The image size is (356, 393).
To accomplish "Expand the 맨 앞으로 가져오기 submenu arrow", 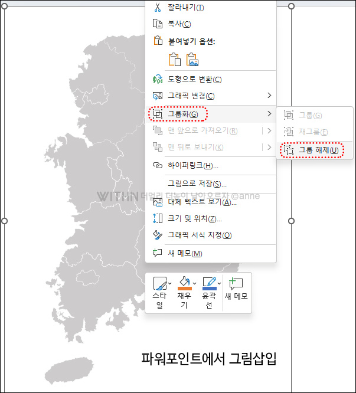I will pos(269,130).
